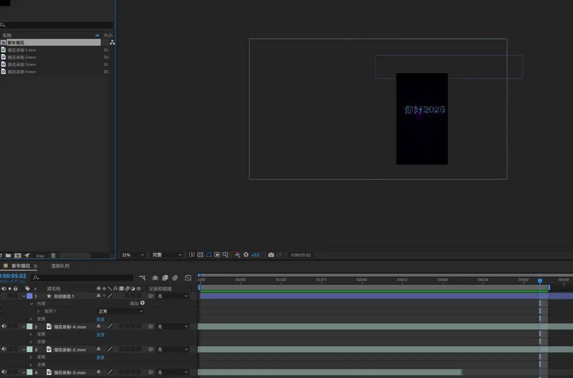Click the delete trash icon in Project panel
This screenshot has width=573, height=378.
(x=53, y=256)
